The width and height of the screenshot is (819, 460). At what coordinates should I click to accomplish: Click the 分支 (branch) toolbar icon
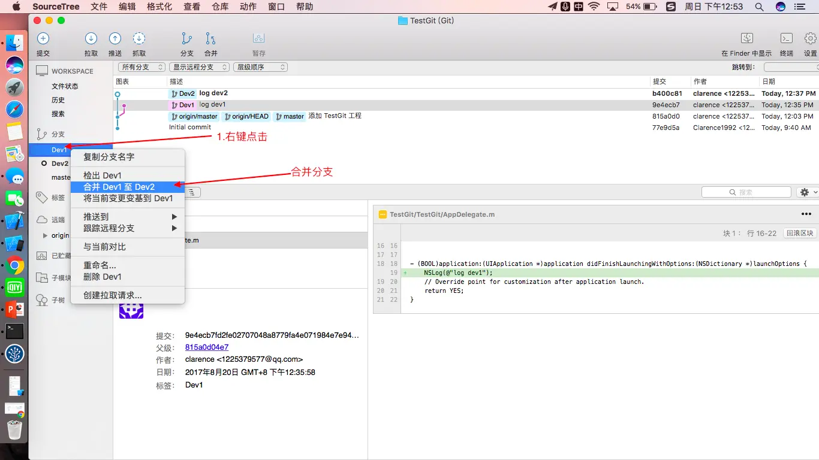pos(187,38)
